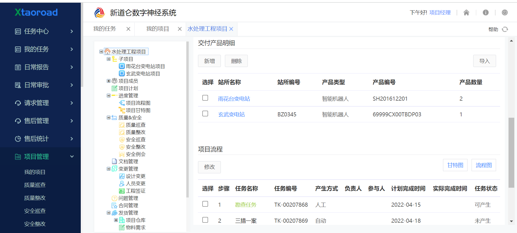Image resolution: width=517 pixels, height=233 pixels.
Task: Check the 玄武变电站 row checkbox
Action: pyautogui.click(x=205, y=114)
